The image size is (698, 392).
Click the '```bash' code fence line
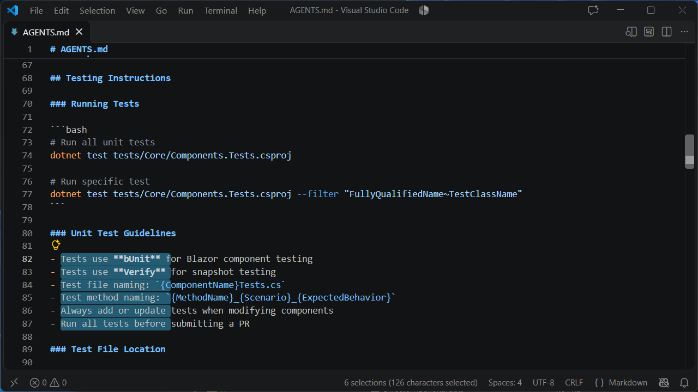pyautogui.click(x=69, y=130)
